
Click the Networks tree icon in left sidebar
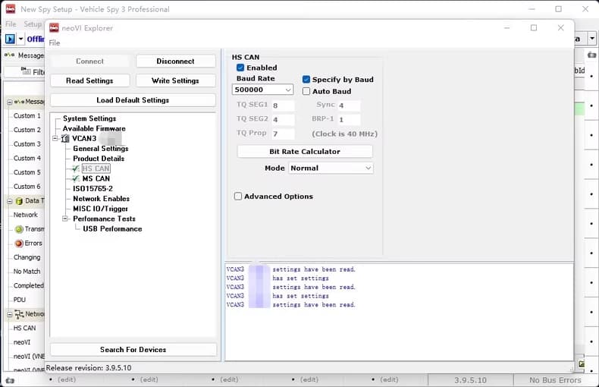[x=19, y=314]
